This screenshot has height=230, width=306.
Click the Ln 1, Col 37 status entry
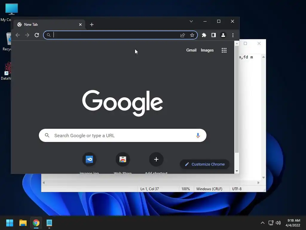click(149, 189)
